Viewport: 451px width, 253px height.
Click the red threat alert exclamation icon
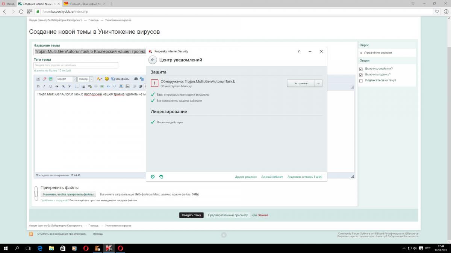tap(154, 83)
